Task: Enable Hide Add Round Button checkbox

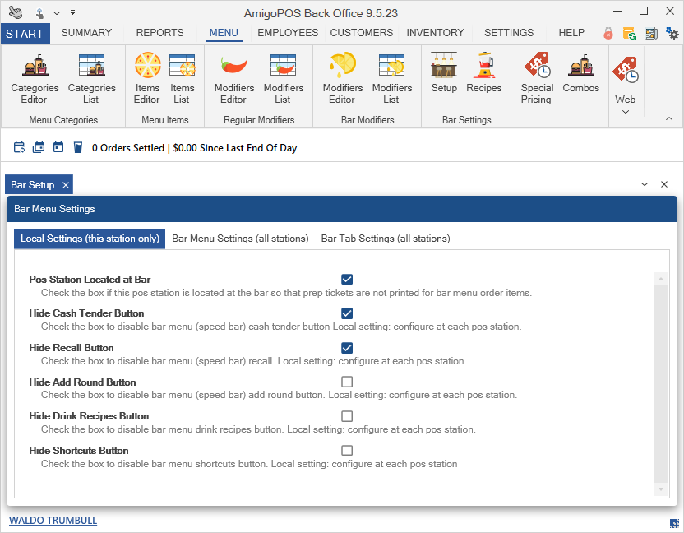Action: point(347,382)
